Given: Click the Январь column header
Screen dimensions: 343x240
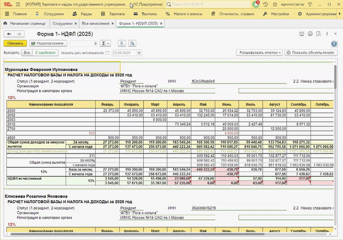Looking at the screenshot, I should [108, 104].
